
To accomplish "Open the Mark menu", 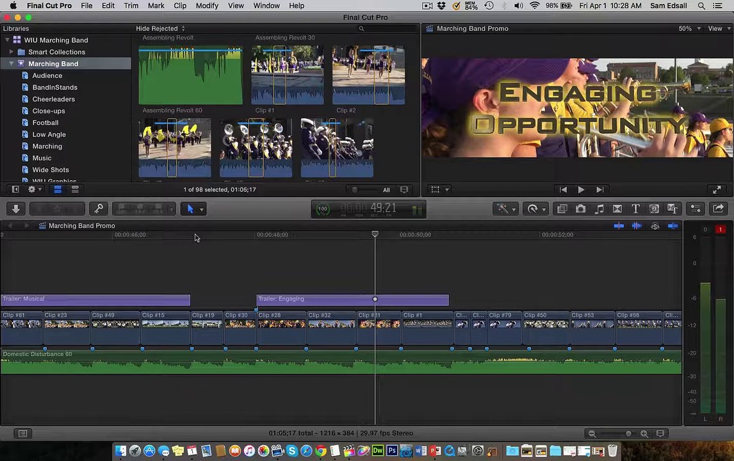I will tap(156, 6).
